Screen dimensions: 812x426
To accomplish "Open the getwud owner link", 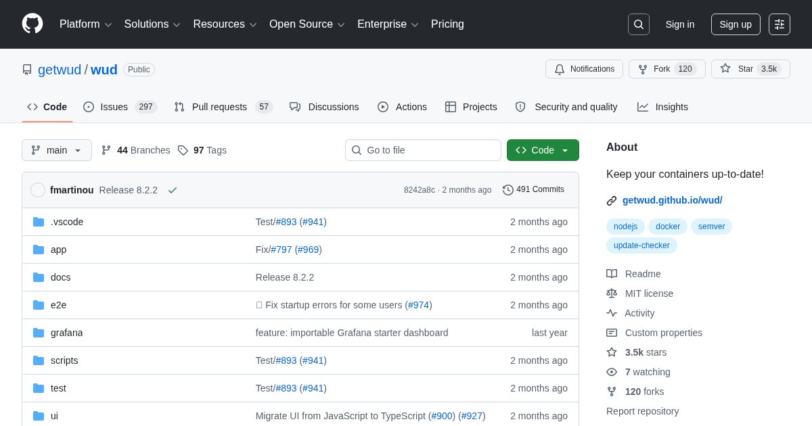I will pyautogui.click(x=60, y=70).
